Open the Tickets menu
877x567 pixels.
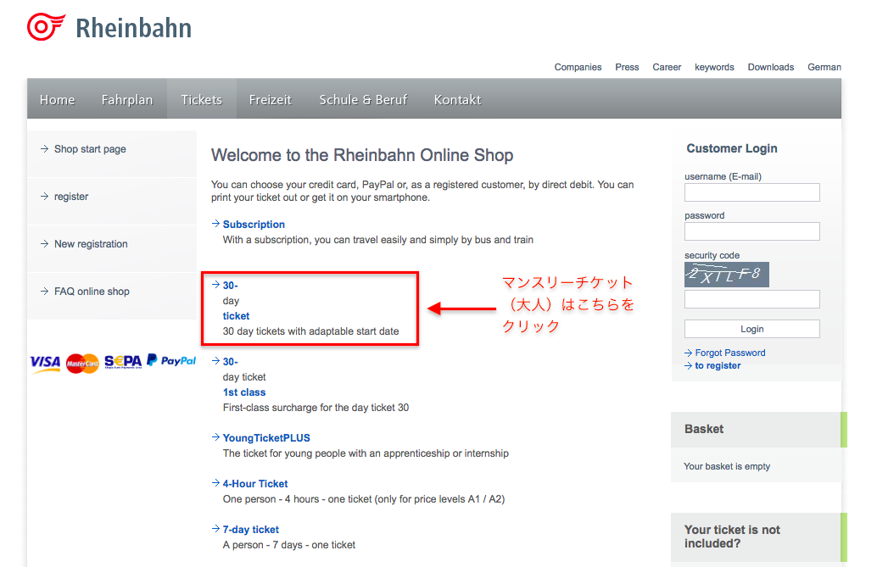click(202, 99)
